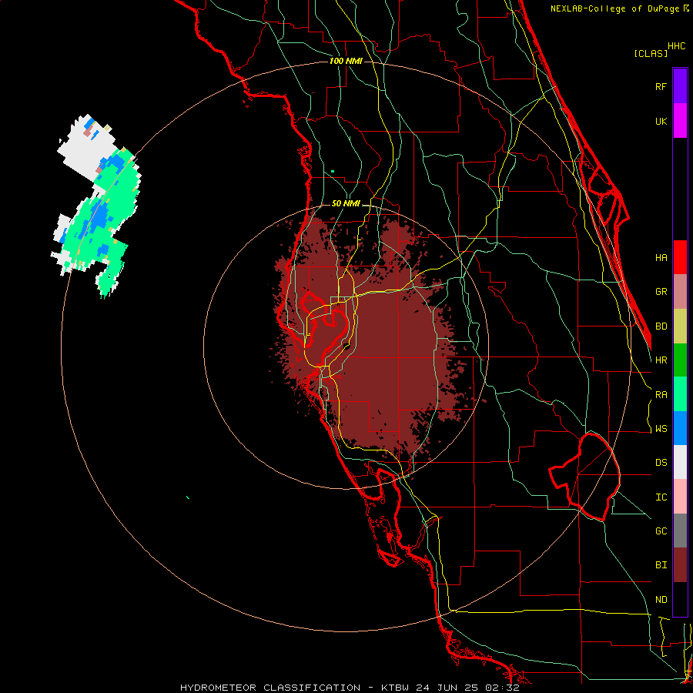
Task: Click the 'NEXLAB-College of DuPage' credit text
Action: 614,8
